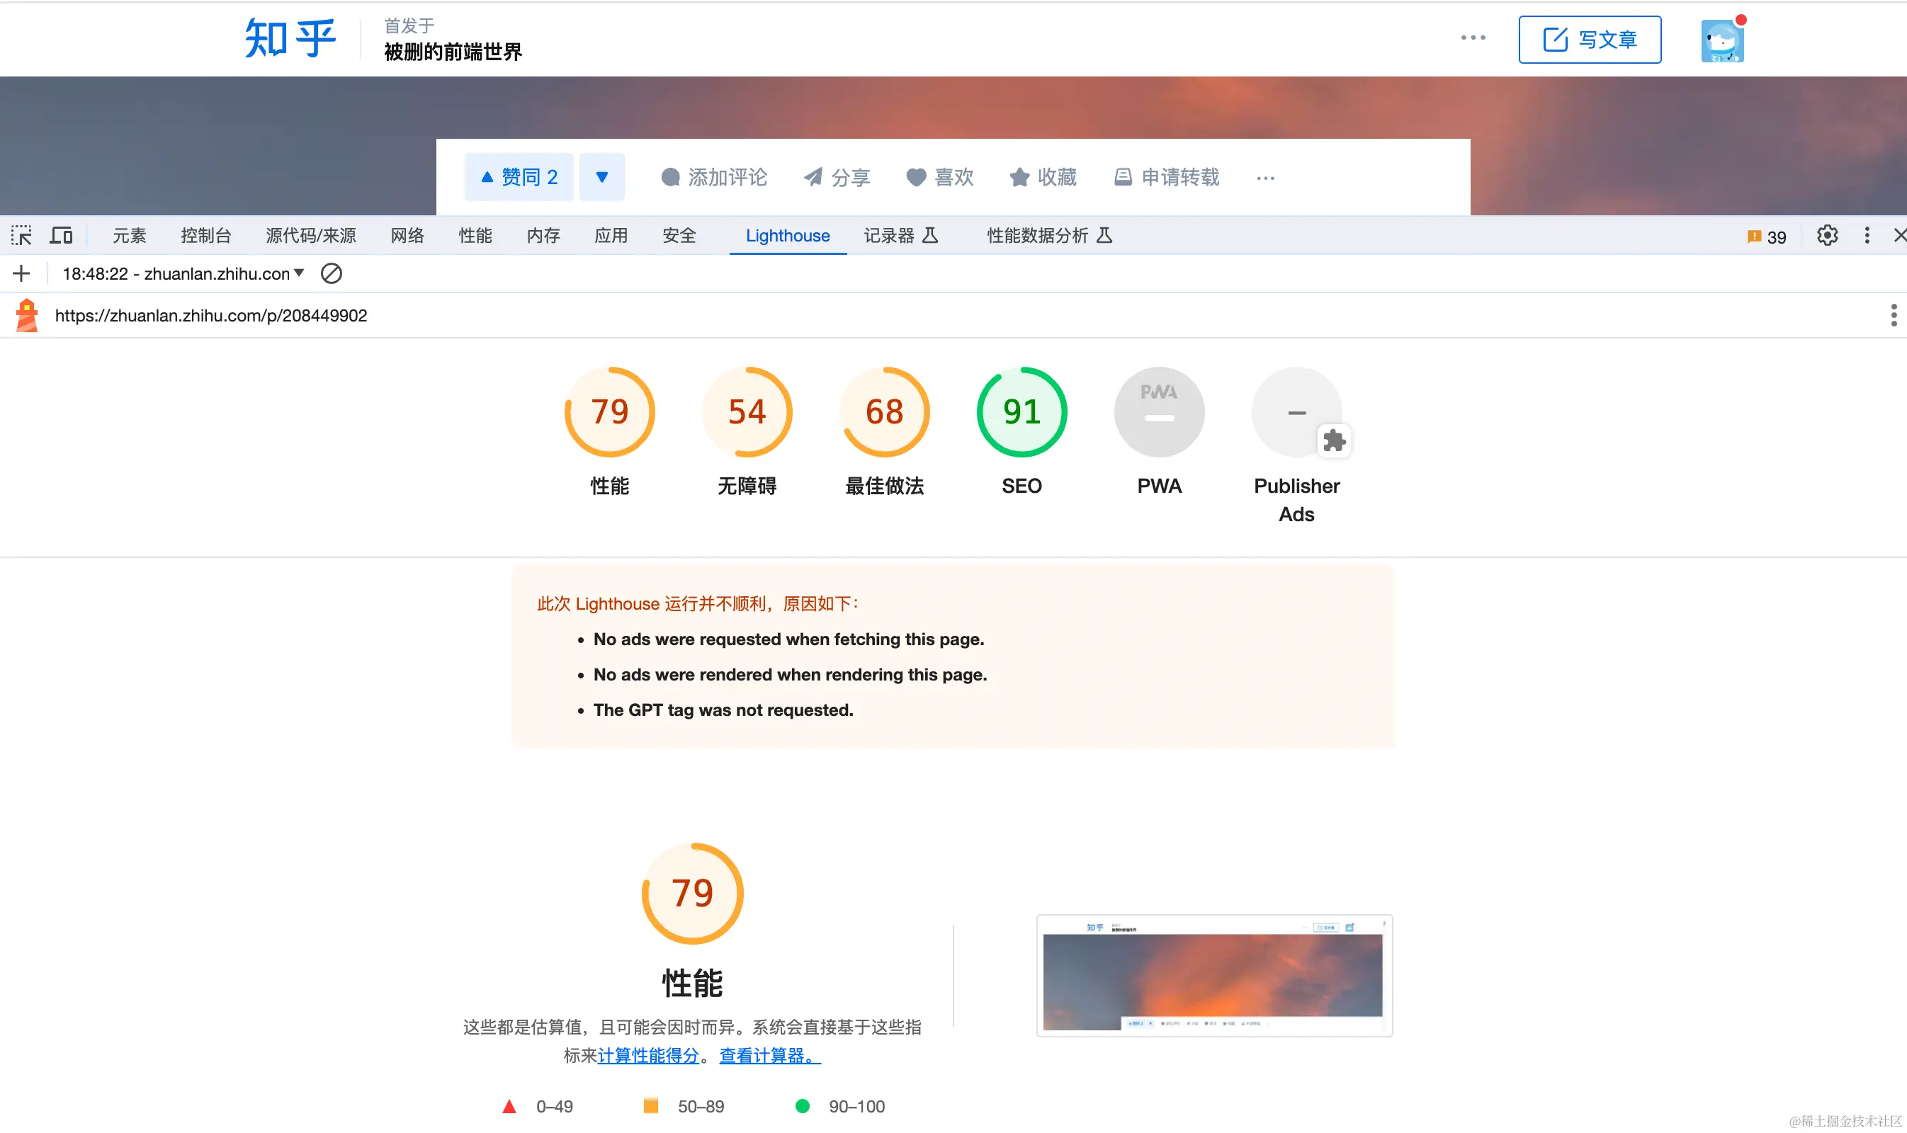
Task: Open the 计算性能得分 link
Action: pos(647,1055)
